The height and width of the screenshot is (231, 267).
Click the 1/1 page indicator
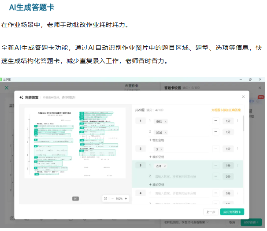click(75, 199)
